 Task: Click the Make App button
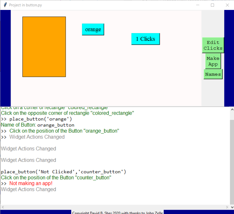pyautogui.click(x=213, y=61)
